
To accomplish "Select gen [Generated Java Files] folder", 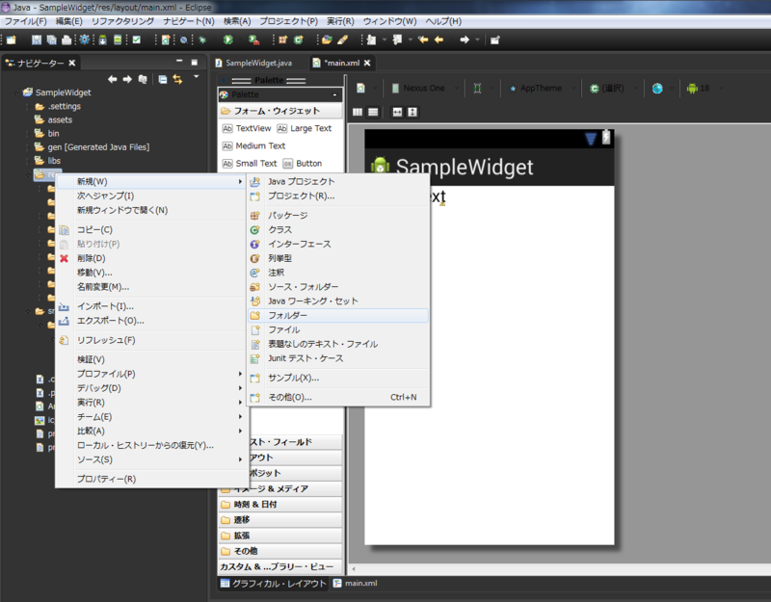I will click(92, 147).
